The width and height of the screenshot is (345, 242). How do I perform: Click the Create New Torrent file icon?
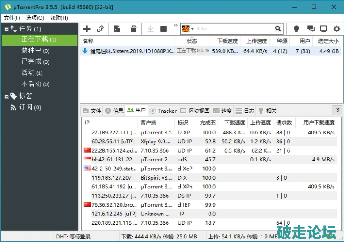point(117,29)
